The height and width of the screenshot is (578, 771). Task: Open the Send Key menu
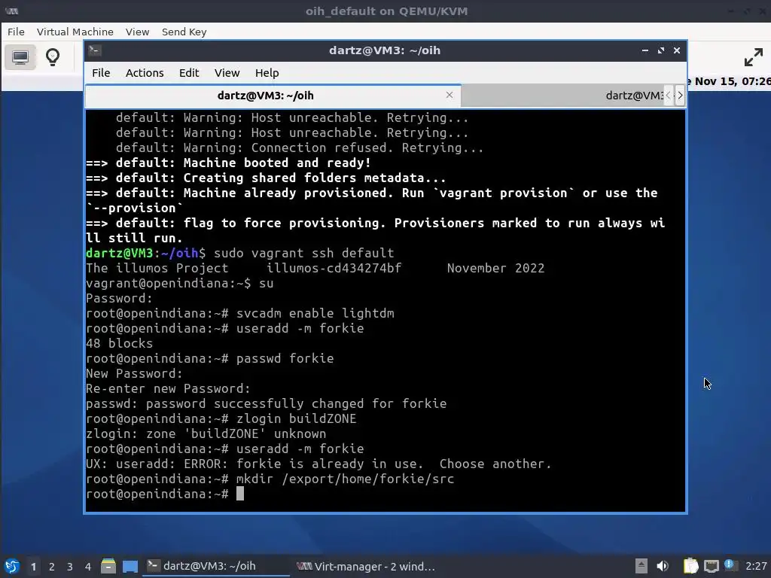(x=184, y=32)
